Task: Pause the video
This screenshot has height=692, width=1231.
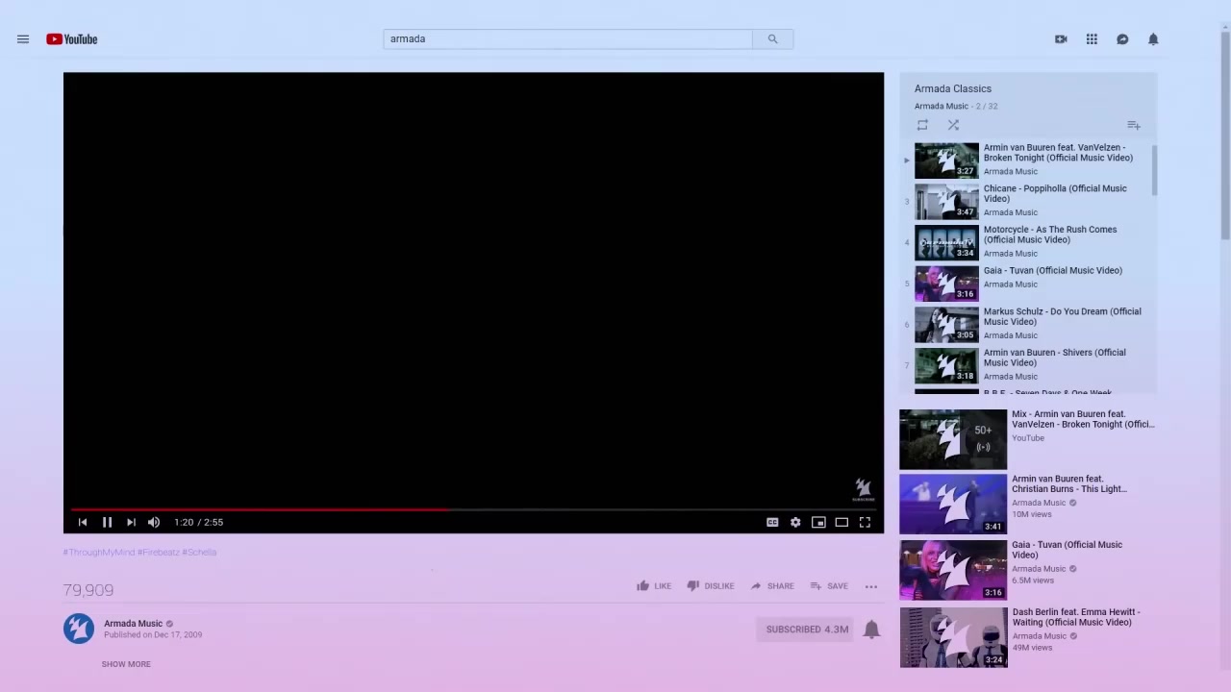Action: (x=107, y=522)
